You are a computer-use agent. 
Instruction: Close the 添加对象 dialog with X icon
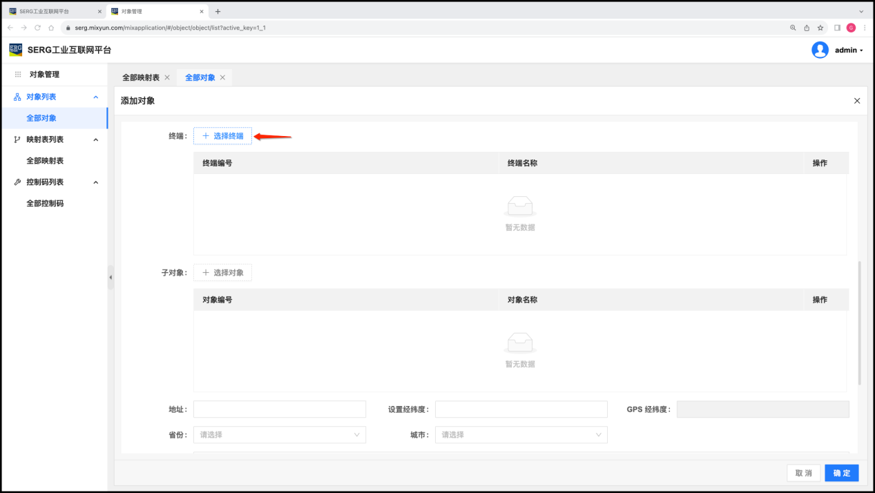tap(857, 101)
